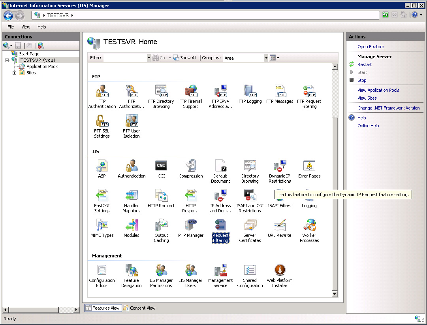Image resolution: width=427 pixels, height=325 pixels.
Task: Select Dynamic IP Restrictions icon
Action: [280, 171]
